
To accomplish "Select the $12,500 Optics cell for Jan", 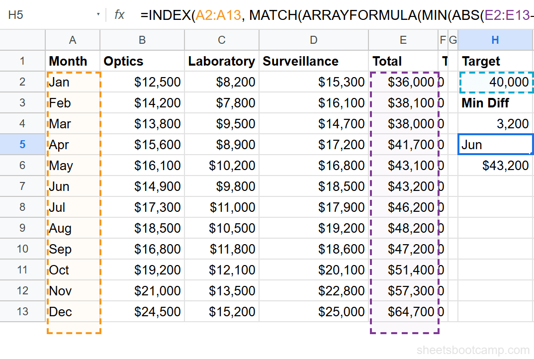I will tap(142, 82).
